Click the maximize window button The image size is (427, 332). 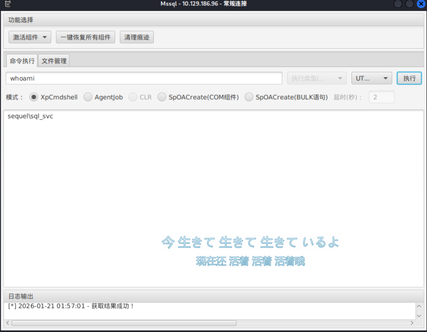click(409, 4)
